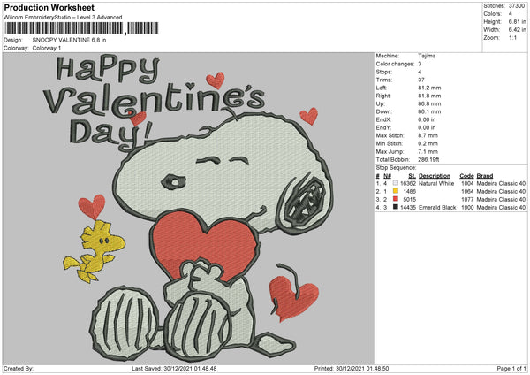Click the "Natural White" description in row 1
Viewport: 530px width, 375px height.
point(436,183)
